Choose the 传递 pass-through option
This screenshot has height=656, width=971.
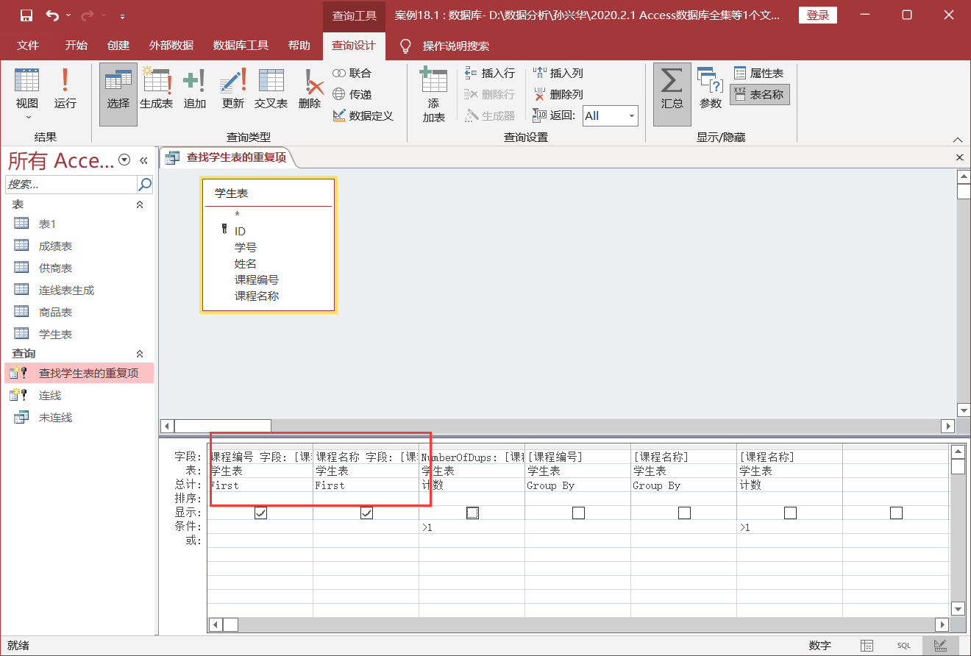(x=352, y=94)
